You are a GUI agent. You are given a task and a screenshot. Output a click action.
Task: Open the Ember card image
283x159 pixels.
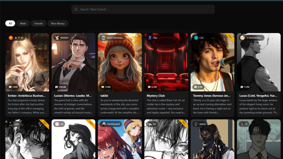point(27,62)
